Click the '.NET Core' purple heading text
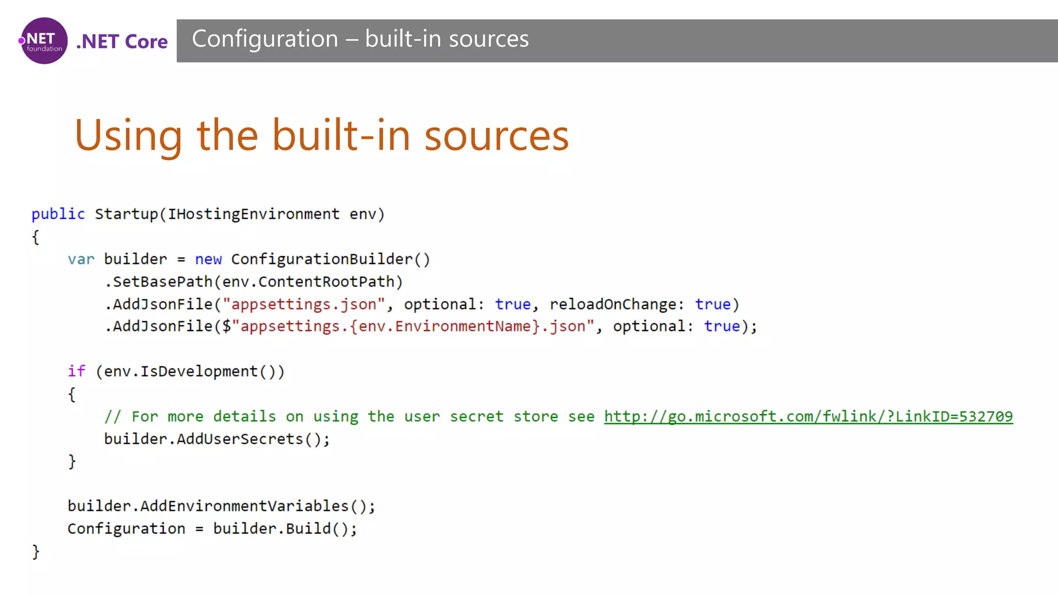The width and height of the screenshot is (1058, 595). click(122, 41)
